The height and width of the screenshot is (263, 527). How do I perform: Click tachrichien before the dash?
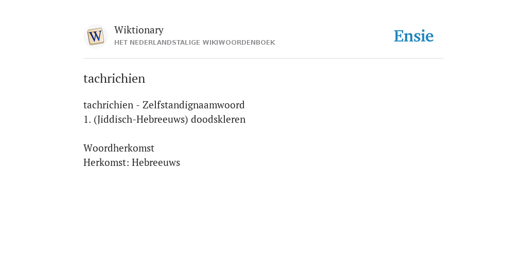pos(108,105)
